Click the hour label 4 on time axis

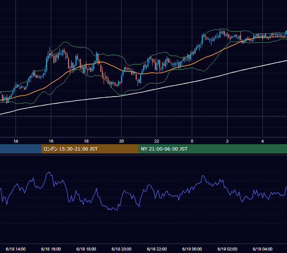coord(263,141)
